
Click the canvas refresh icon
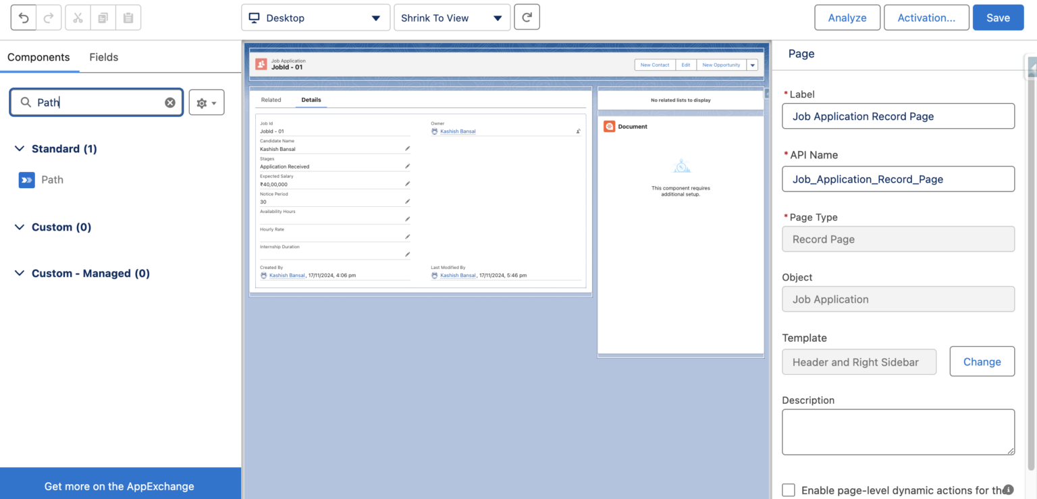pos(527,18)
